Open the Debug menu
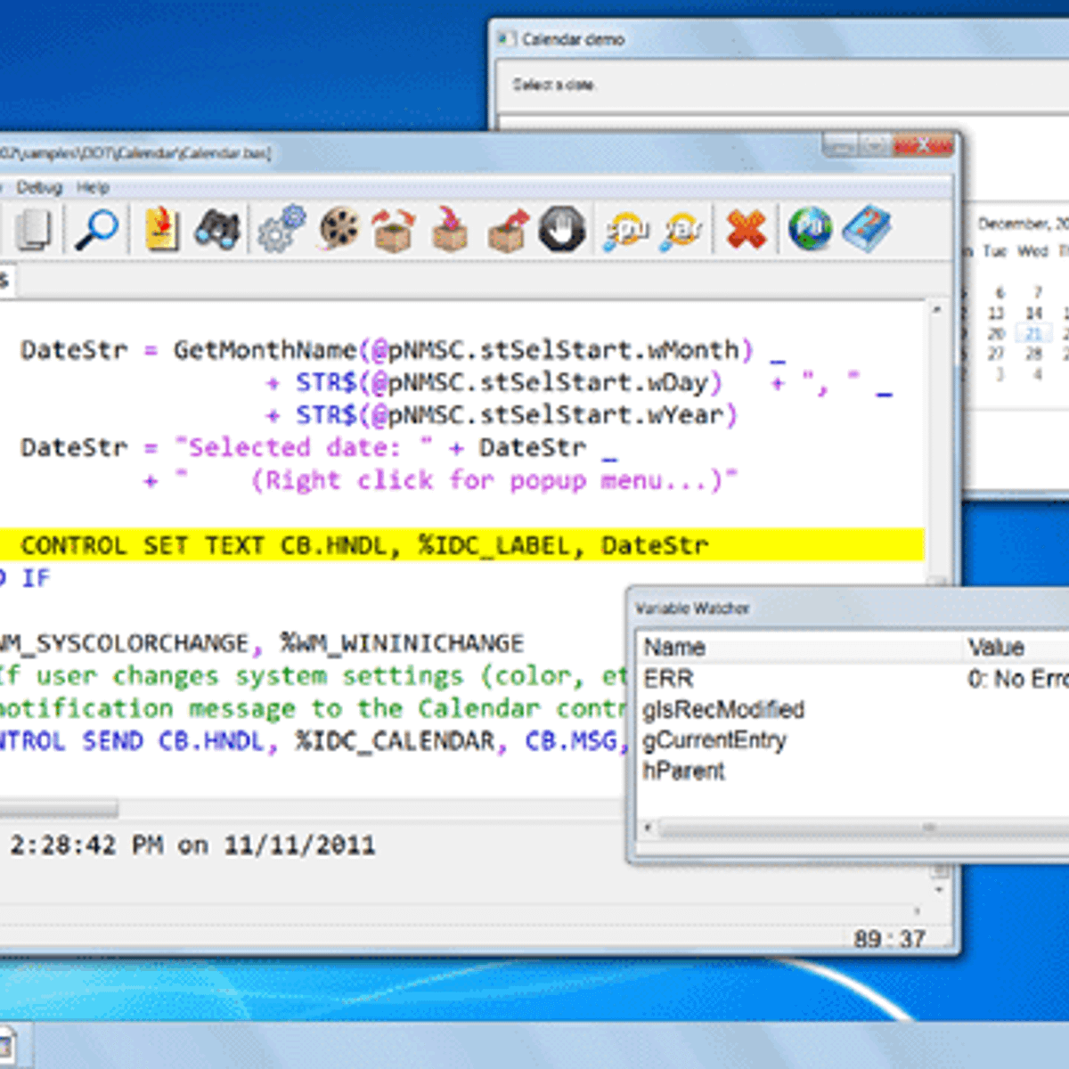 tap(39, 187)
